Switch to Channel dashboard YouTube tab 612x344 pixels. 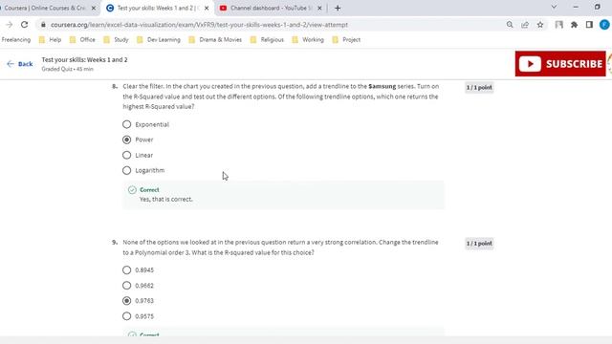[x=271, y=8]
